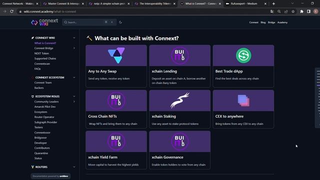Open Supported Chains in sidebar
The image size is (320, 180).
tap(45, 58)
